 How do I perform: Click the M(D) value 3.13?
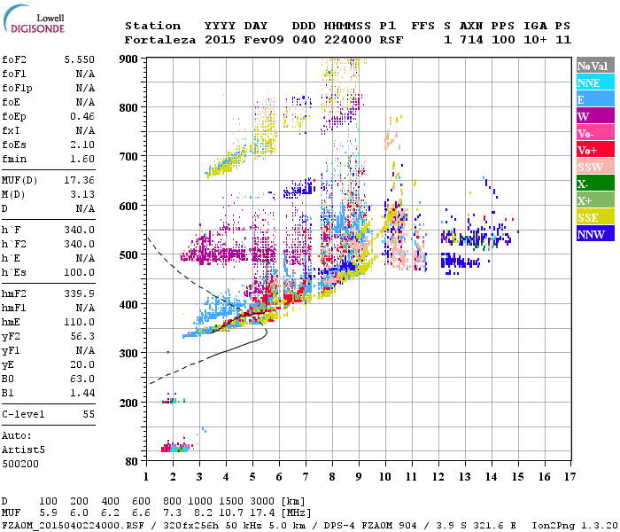click(82, 194)
